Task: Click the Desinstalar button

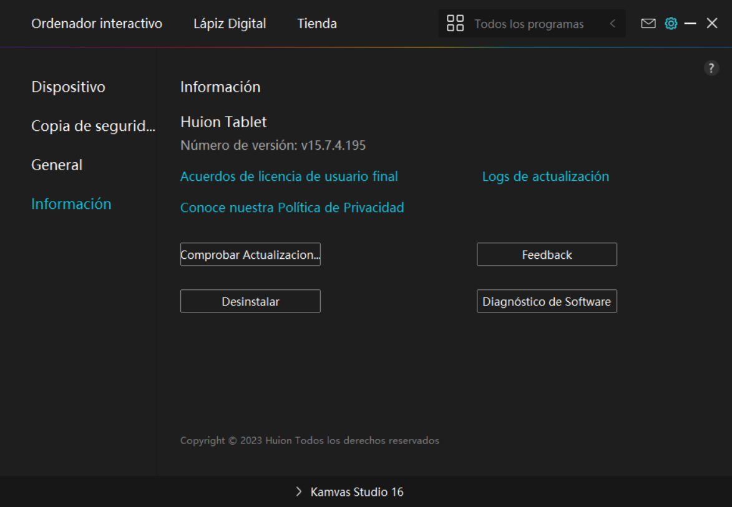Action: pyautogui.click(x=250, y=301)
